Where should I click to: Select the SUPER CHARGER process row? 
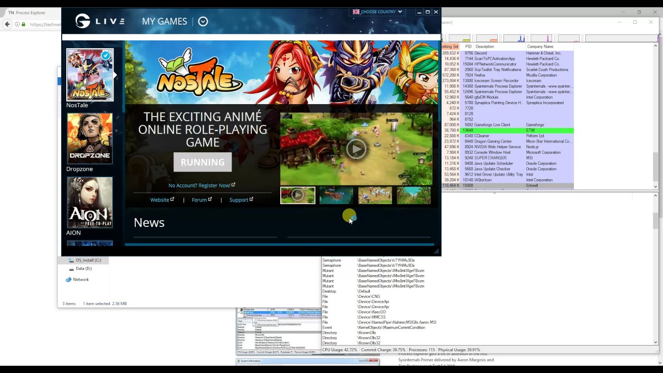coord(508,158)
